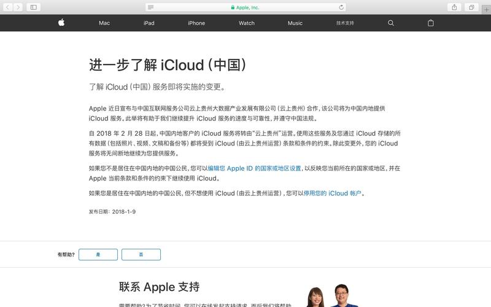Click the 否 not helpful button
The height and width of the screenshot is (307, 491).
[x=141, y=254]
